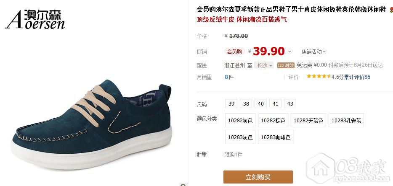Select shoe size 43

[290, 103]
